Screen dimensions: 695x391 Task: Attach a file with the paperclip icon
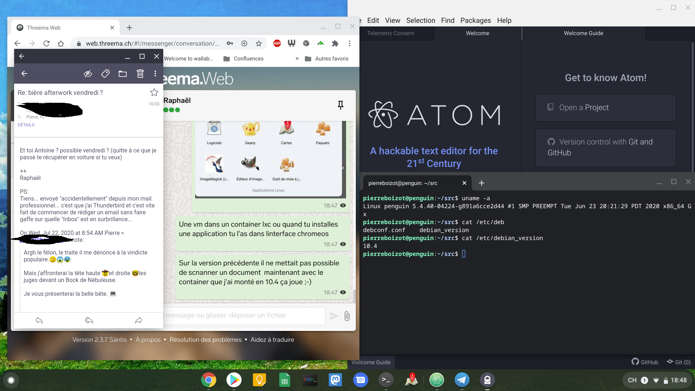pos(347,316)
